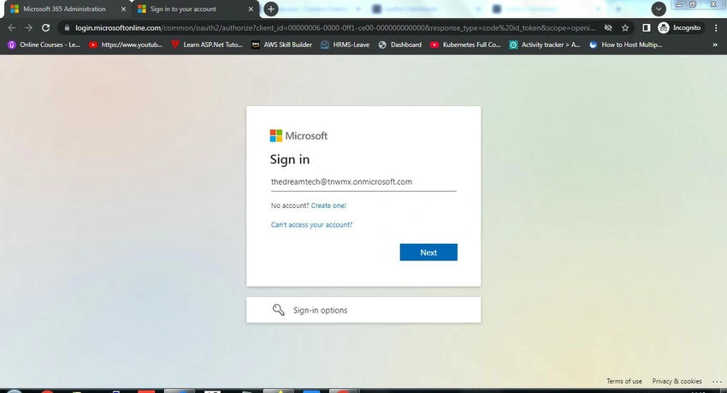
Task: Open Online Courses bookmark
Action: (x=44, y=45)
